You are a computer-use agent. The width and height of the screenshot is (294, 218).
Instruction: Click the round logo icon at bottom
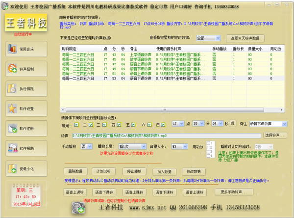click(79, 208)
